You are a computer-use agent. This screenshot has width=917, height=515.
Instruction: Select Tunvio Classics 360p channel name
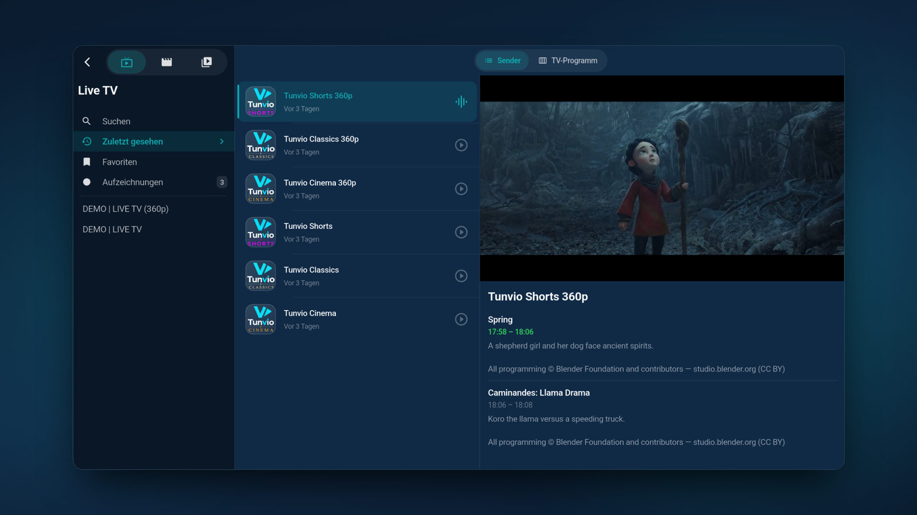(x=322, y=139)
